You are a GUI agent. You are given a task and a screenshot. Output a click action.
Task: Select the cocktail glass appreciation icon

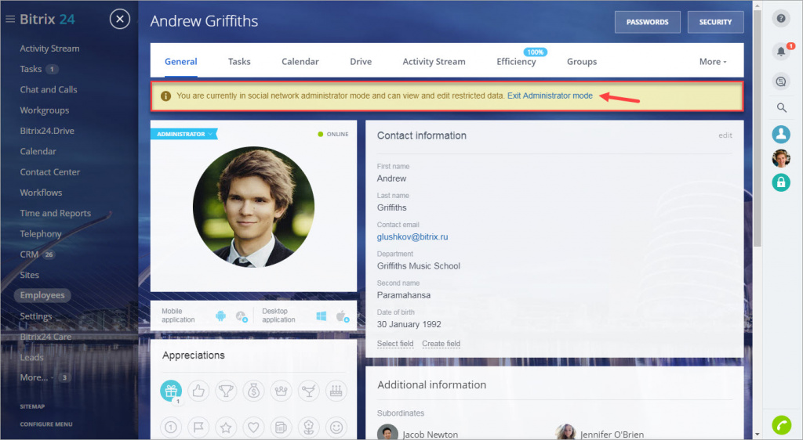coord(309,391)
